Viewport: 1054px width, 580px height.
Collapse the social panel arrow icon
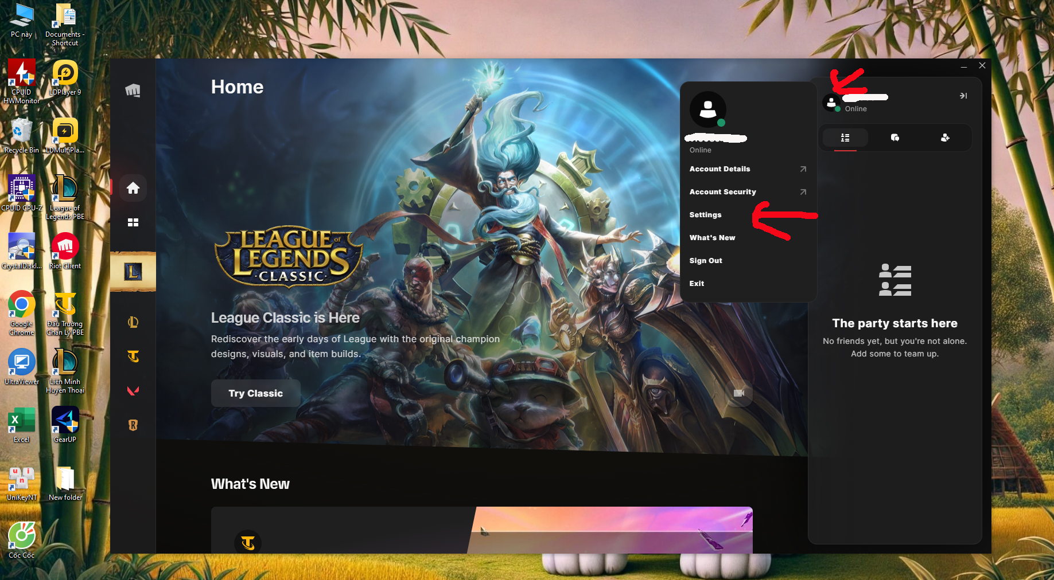tap(963, 96)
